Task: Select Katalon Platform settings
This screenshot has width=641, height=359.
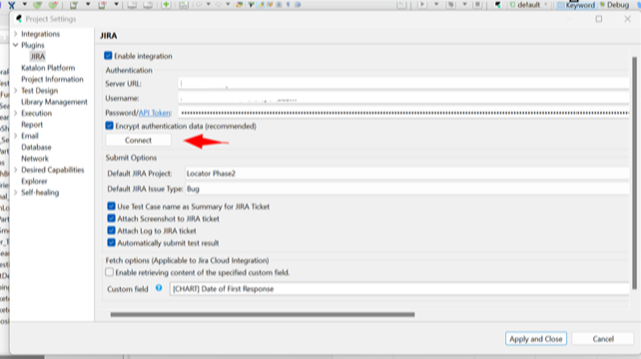Action: point(48,68)
